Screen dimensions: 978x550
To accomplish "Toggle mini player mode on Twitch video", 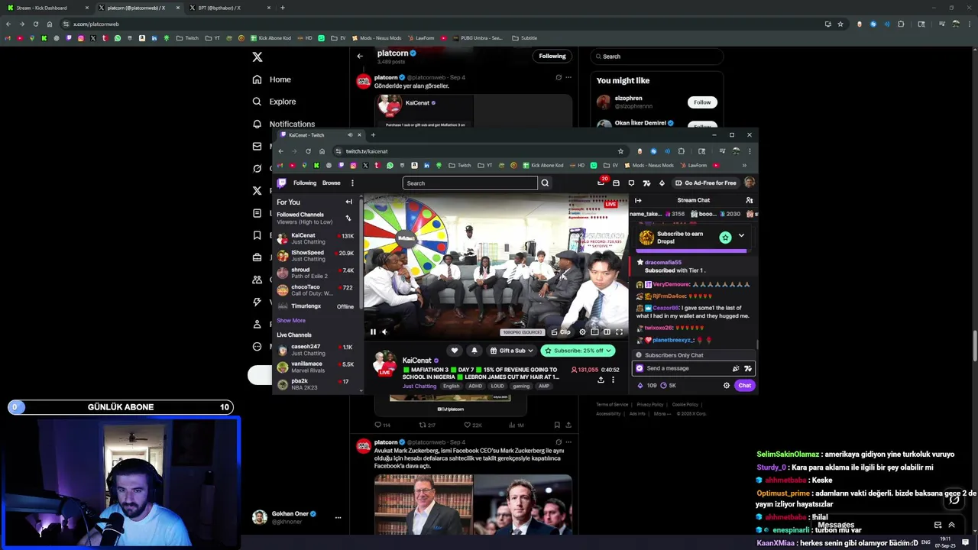I will (x=594, y=332).
